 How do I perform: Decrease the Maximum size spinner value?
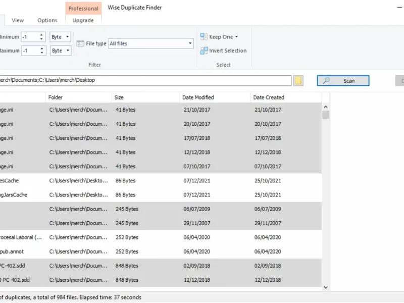coord(42,53)
